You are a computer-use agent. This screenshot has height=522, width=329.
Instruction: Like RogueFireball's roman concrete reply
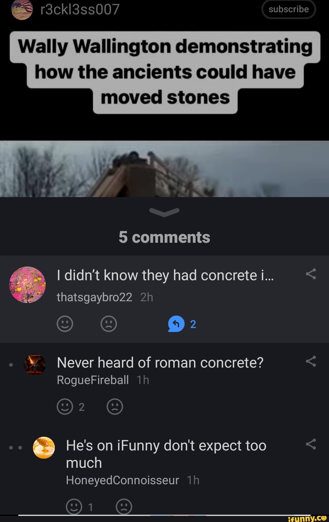65,407
